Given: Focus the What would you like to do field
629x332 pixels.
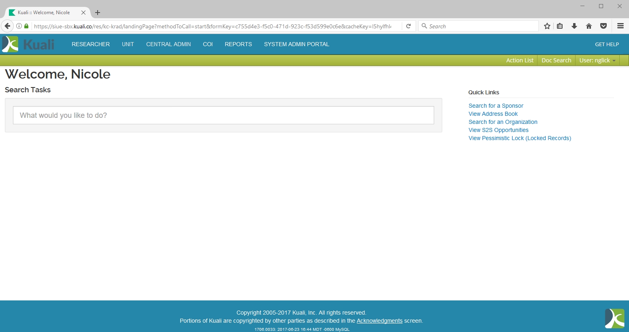Looking at the screenshot, I should click(223, 115).
